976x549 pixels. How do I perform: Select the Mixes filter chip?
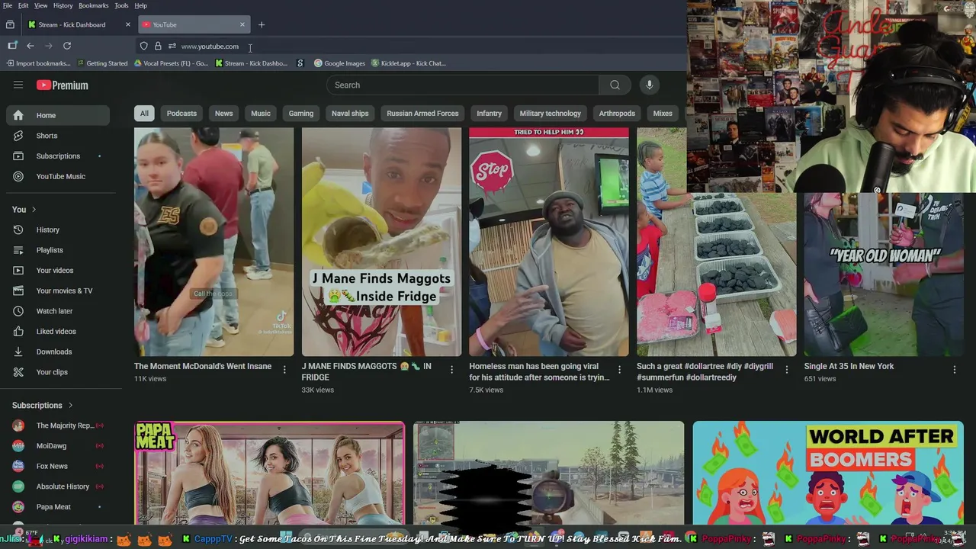click(663, 114)
